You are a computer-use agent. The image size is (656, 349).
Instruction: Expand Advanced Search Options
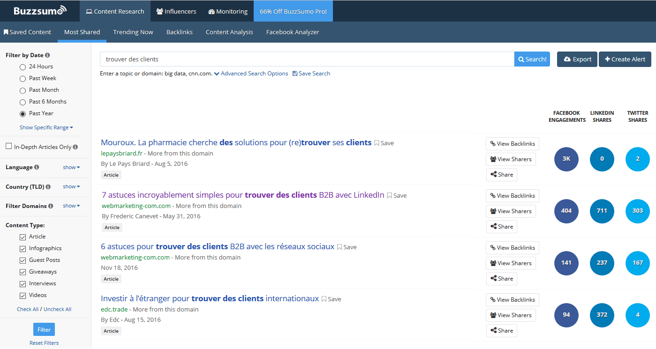click(x=251, y=74)
